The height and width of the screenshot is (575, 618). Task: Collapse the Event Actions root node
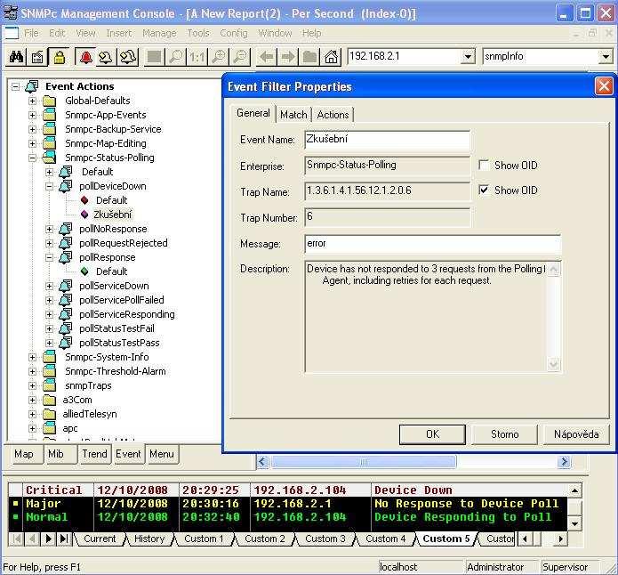coord(15,86)
